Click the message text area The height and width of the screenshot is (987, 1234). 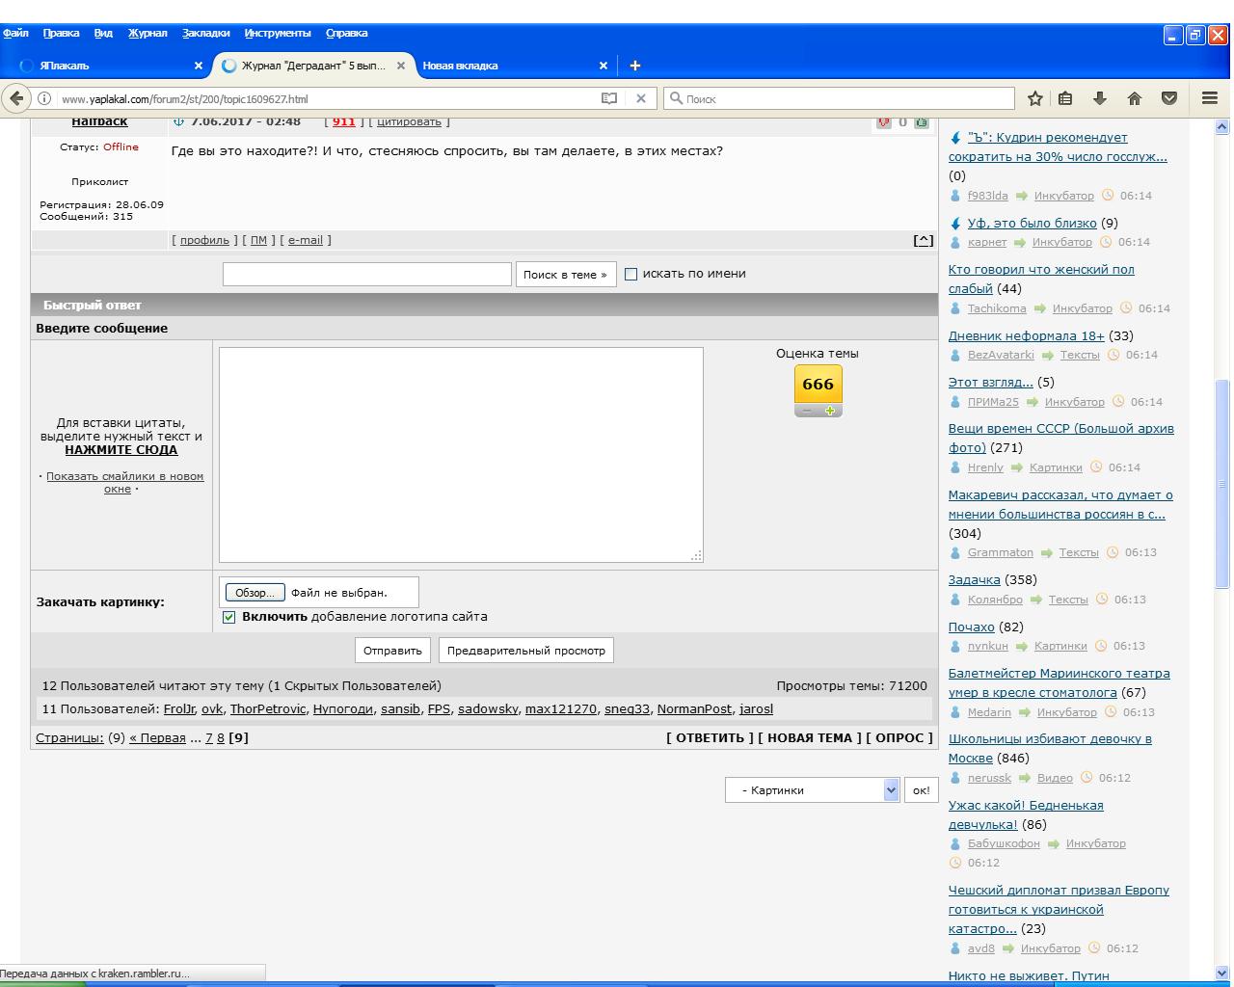click(461, 455)
